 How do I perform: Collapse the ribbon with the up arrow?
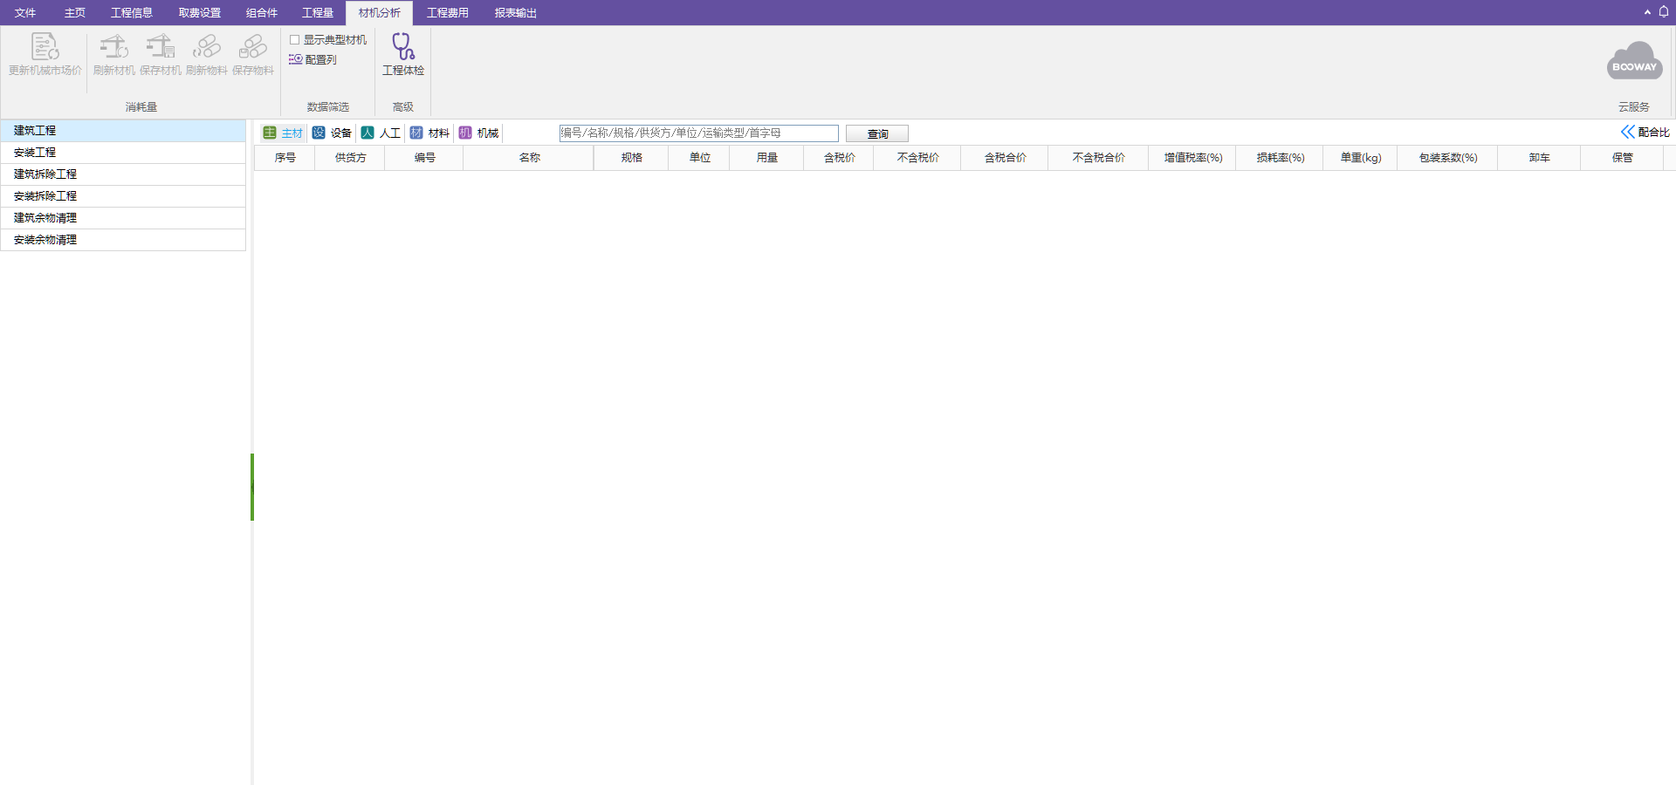[1647, 12]
